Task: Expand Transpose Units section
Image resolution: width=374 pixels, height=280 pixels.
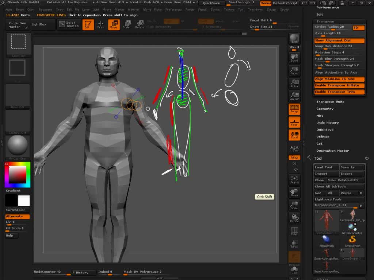Action: [x=330, y=102]
